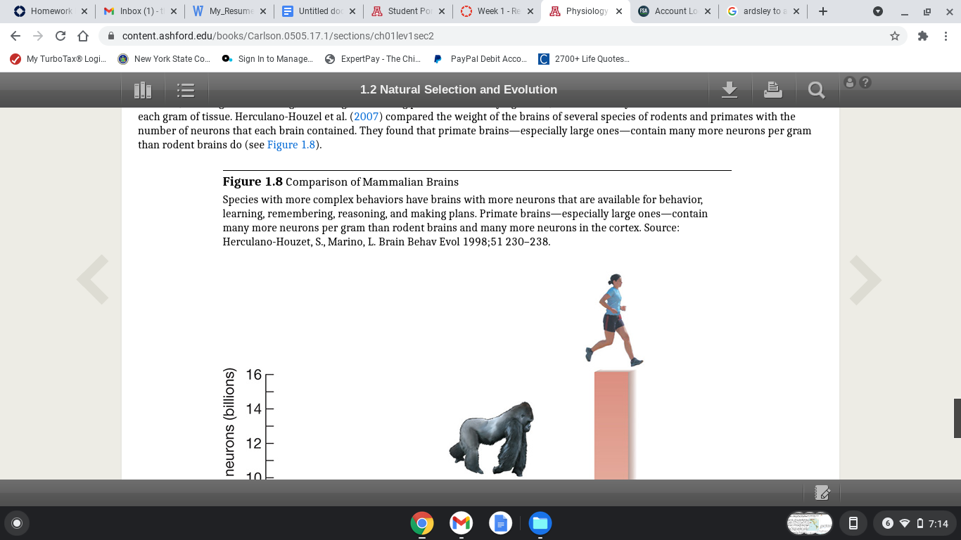This screenshot has width=961, height=540.
Task: Open a new browser tab
Action: tap(823, 11)
